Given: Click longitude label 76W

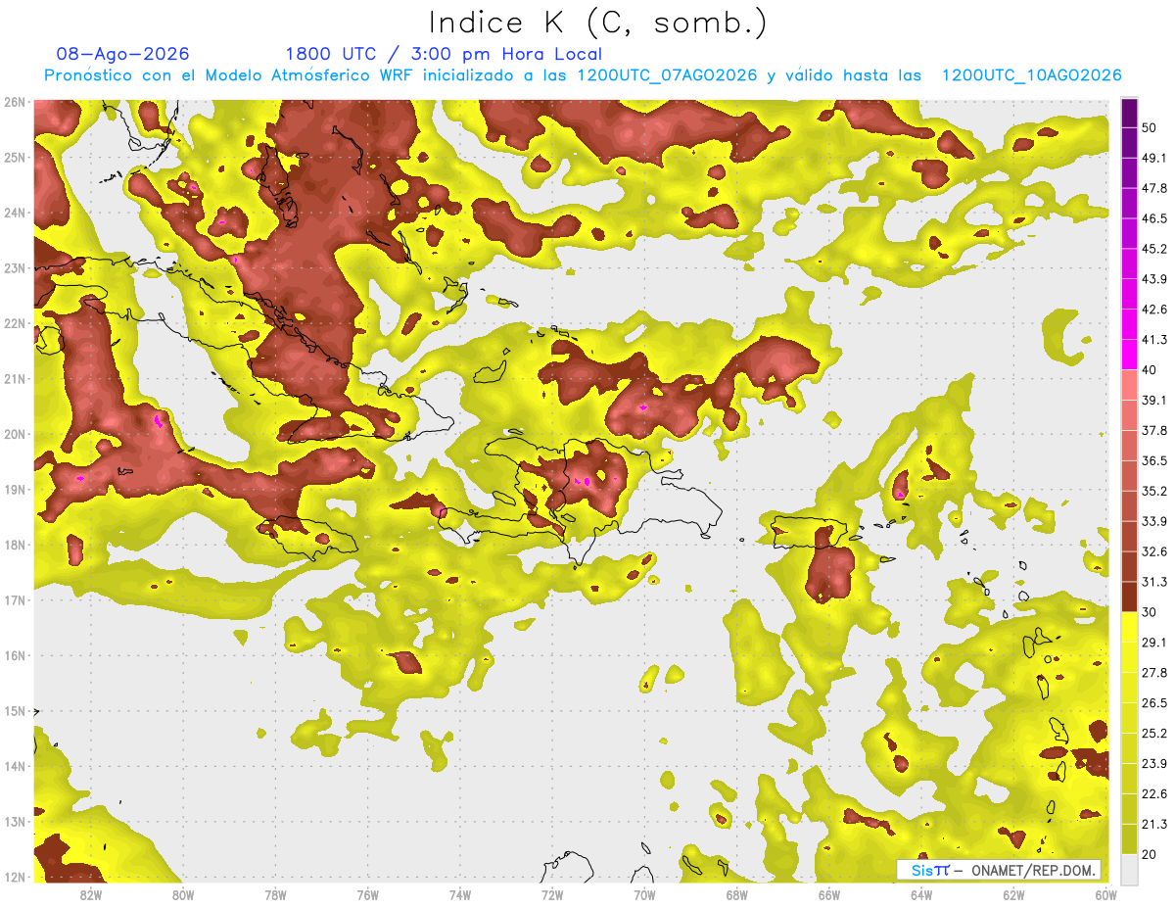Looking at the screenshot, I should [367, 895].
